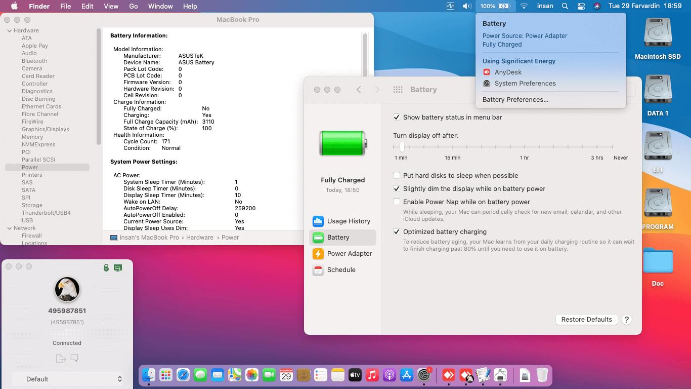Open the Default permission profile dropdown in AnyDesk
This screenshot has height=389, width=691.
pos(67,379)
